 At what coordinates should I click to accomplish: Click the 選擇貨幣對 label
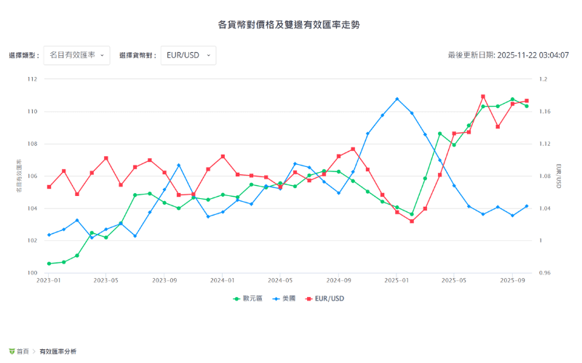tap(137, 56)
